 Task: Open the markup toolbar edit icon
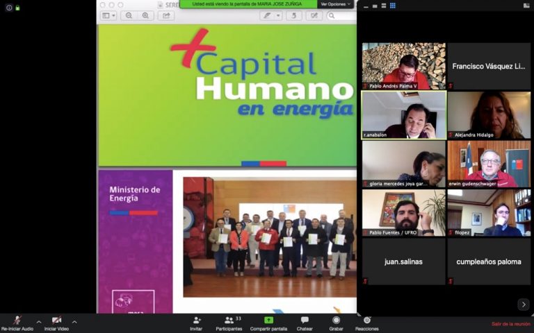click(x=314, y=16)
